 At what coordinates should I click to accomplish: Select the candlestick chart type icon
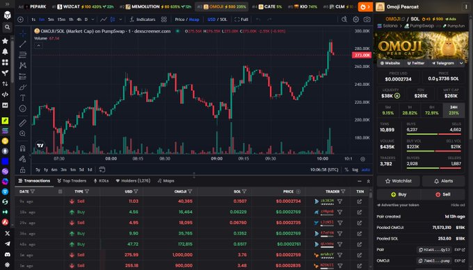[x=113, y=19]
